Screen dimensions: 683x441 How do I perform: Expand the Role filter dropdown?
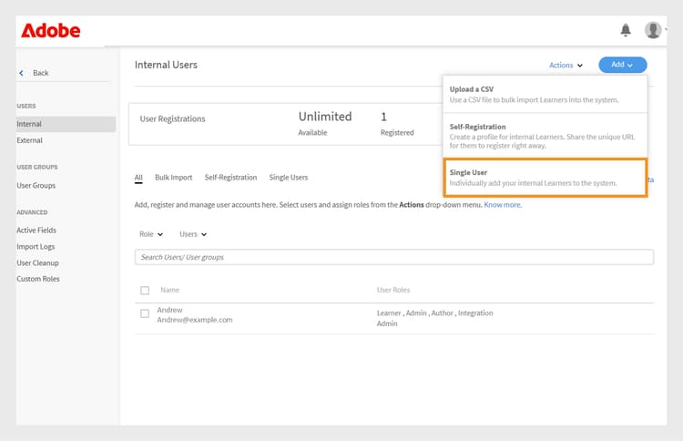click(151, 234)
